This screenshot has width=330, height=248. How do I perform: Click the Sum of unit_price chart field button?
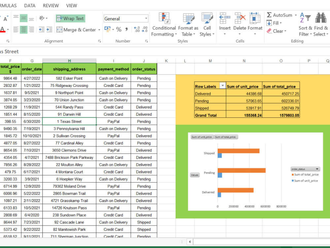click(202, 137)
